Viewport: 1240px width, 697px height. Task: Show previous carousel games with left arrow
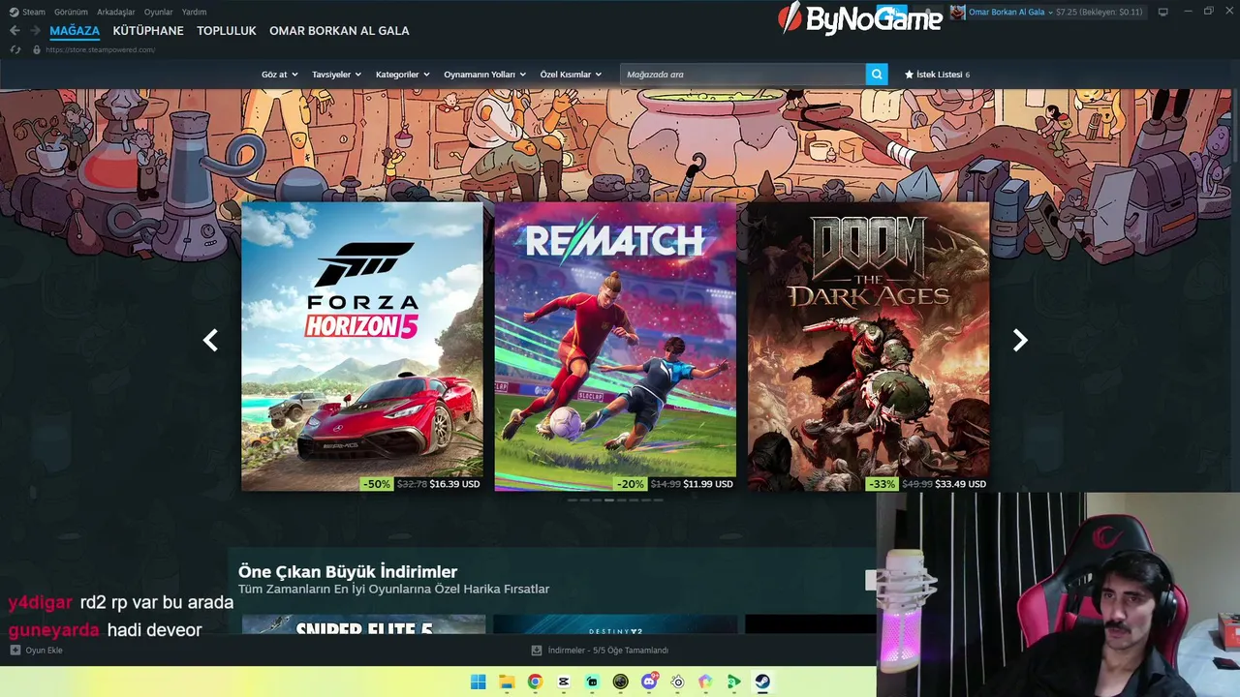pos(210,340)
